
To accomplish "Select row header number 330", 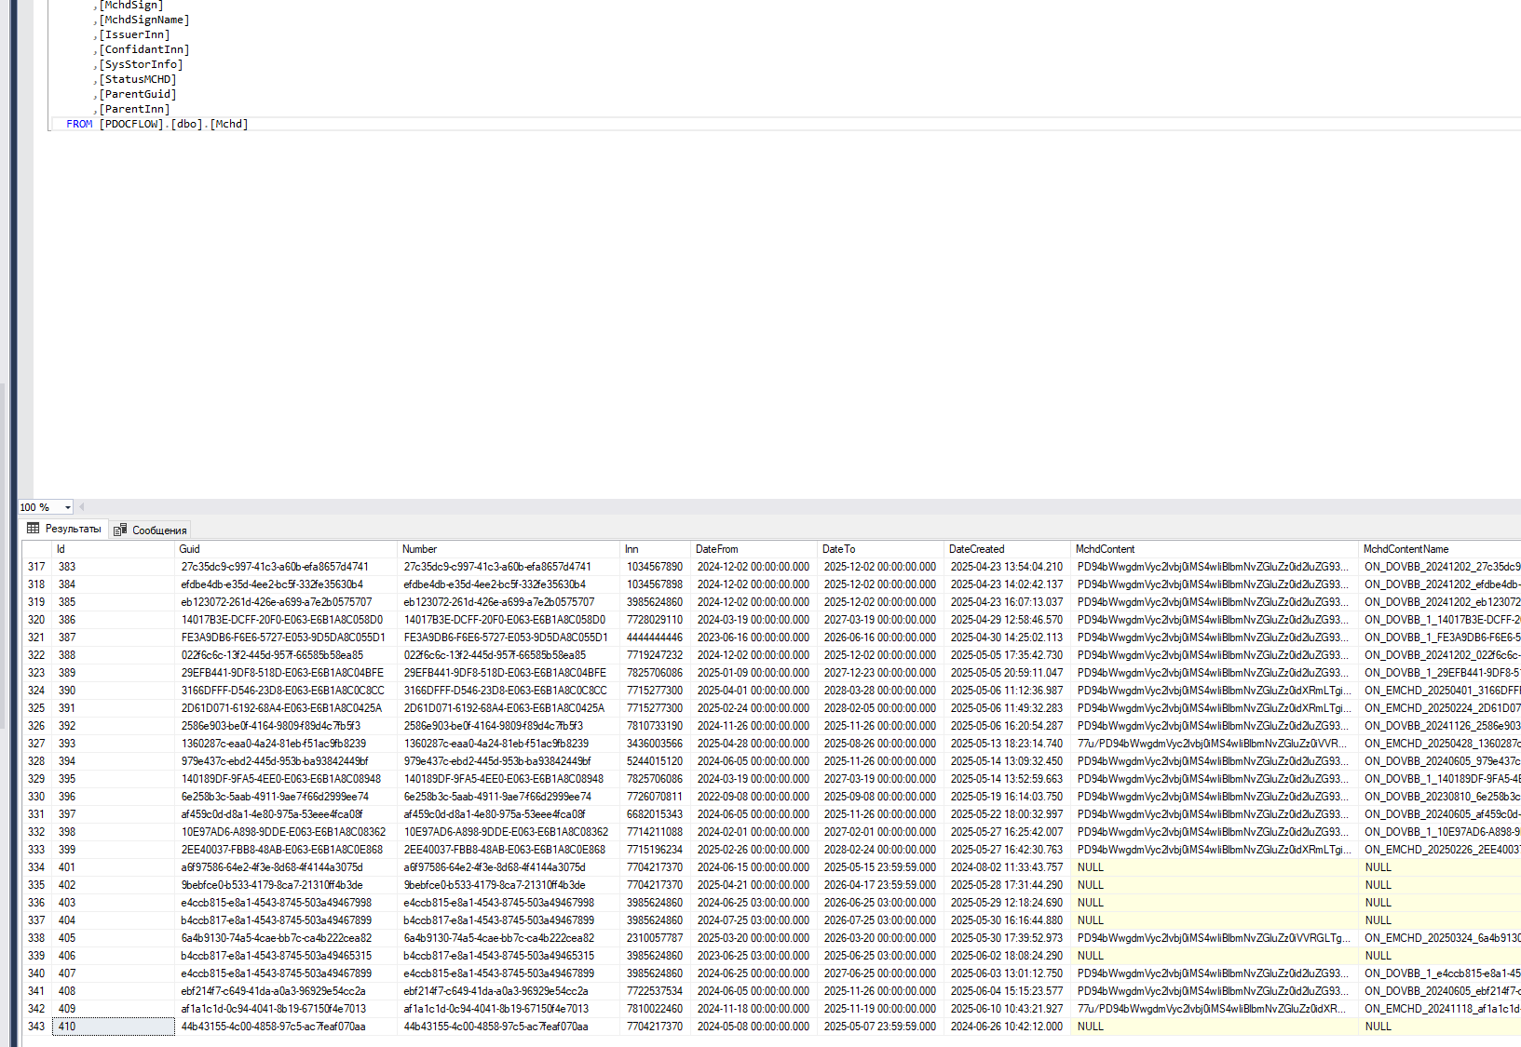I will (x=36, y=797).
